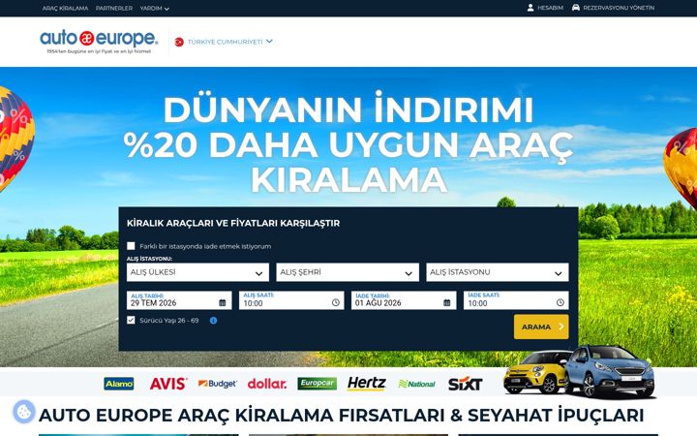Click the blue info icon next to driver age

tap(213, 321)
